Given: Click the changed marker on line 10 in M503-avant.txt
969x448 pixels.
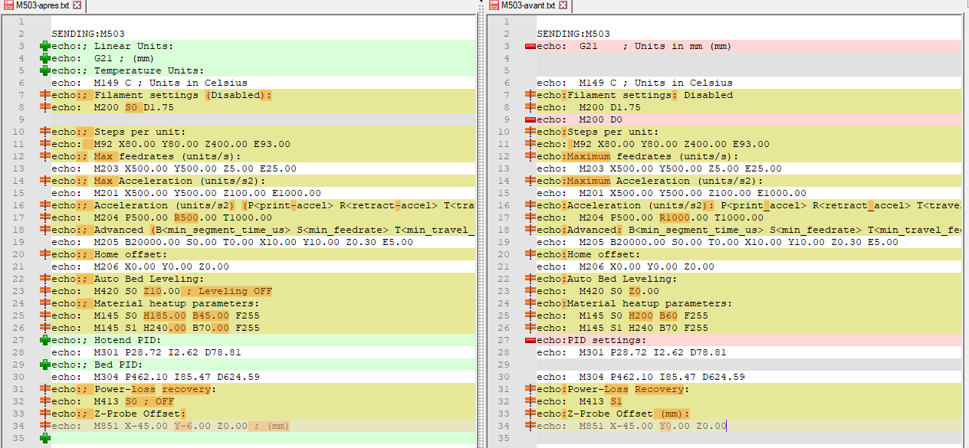Looking at the screenshot, I should pyautogui.click(x=530, y=132).
